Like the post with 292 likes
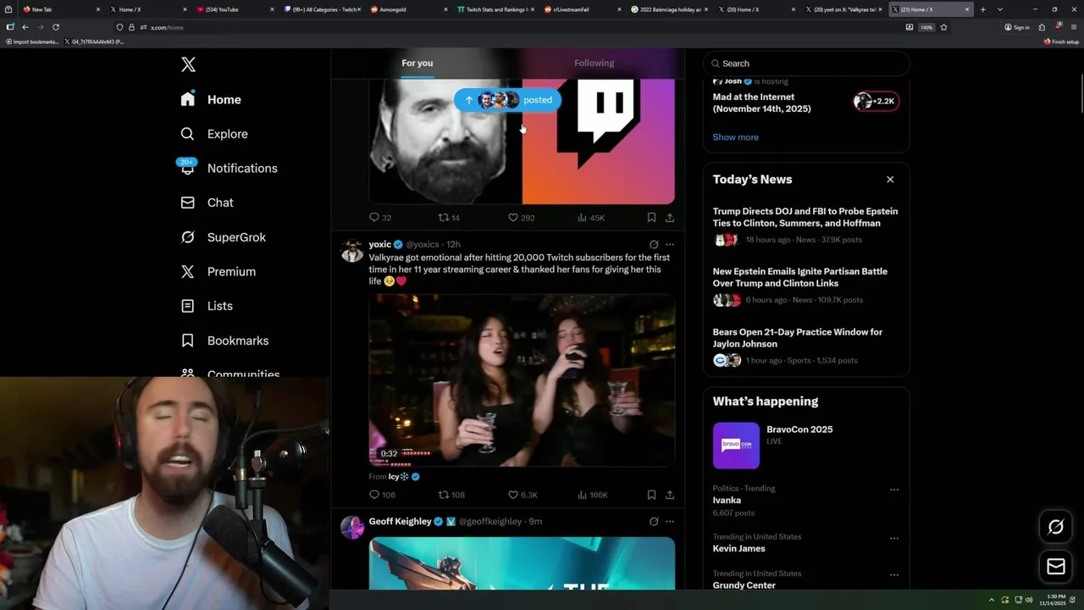The height and width of the screenshot is (610, 1084). pyautogui.click(x=521, y=218)
